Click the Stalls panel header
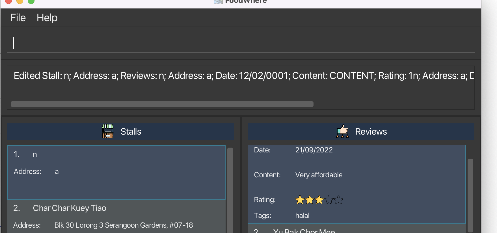 [121, 131]
